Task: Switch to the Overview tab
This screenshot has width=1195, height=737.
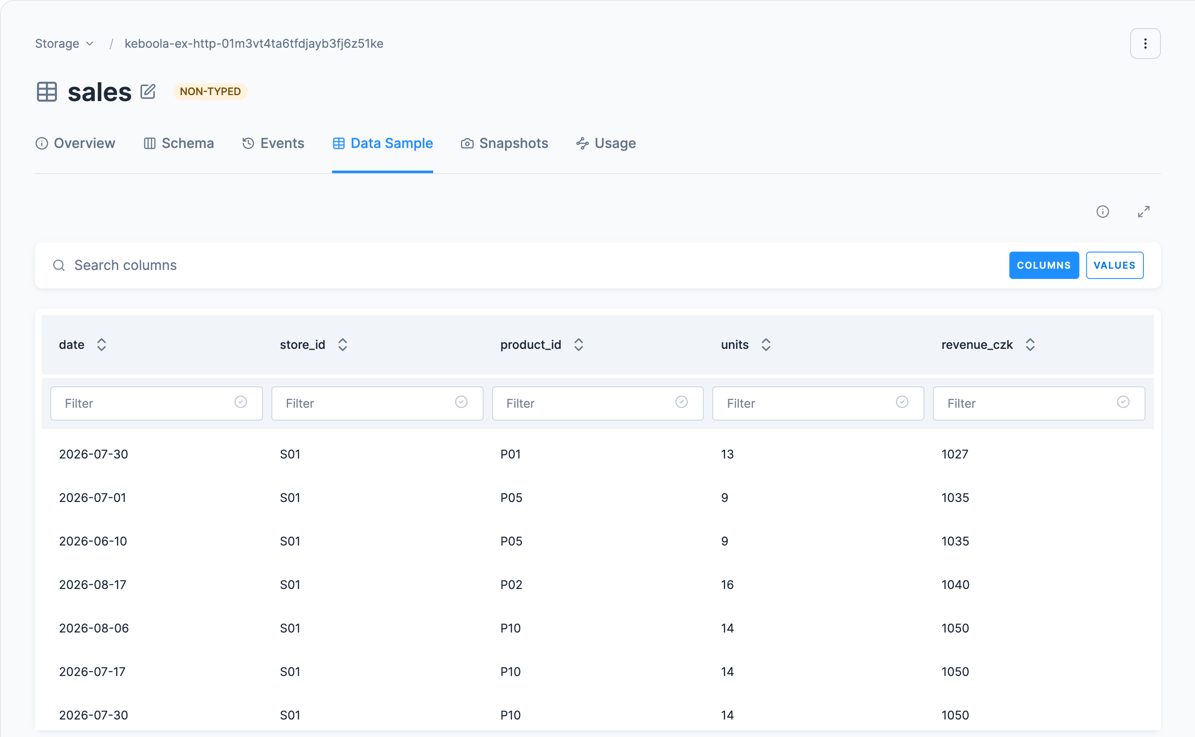Action: point(75,143)
